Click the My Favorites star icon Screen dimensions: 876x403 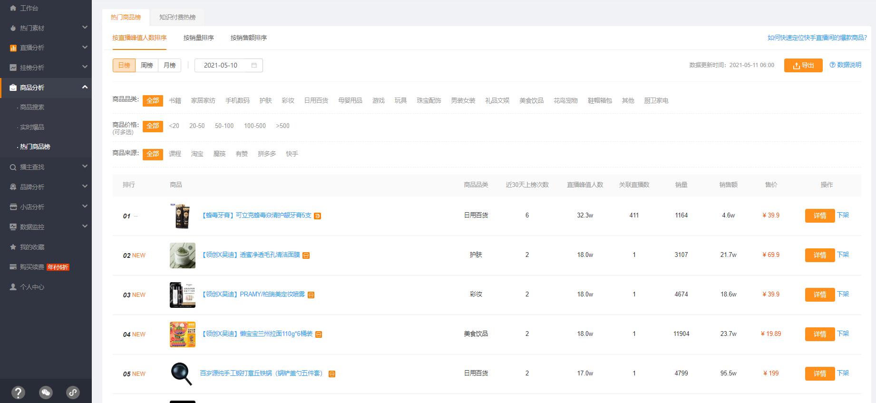[13, 247]
